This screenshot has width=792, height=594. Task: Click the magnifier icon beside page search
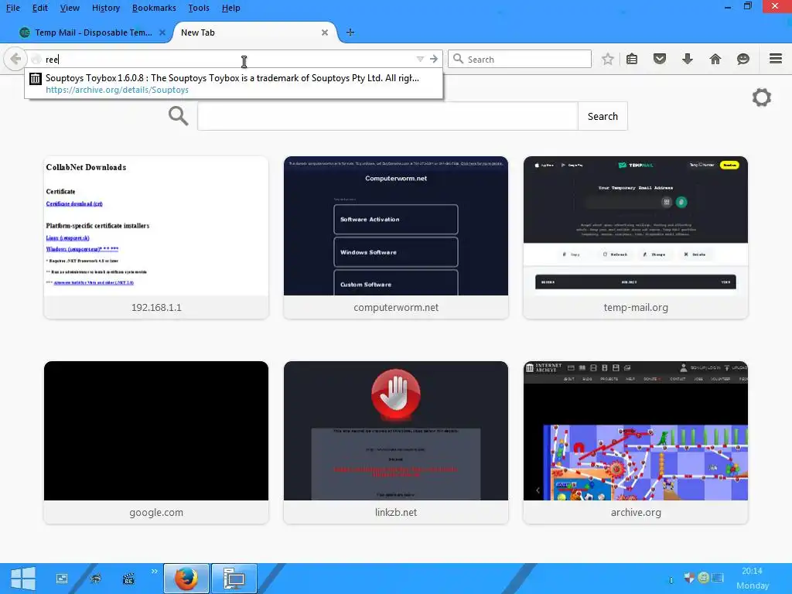[x=179, y=116]
